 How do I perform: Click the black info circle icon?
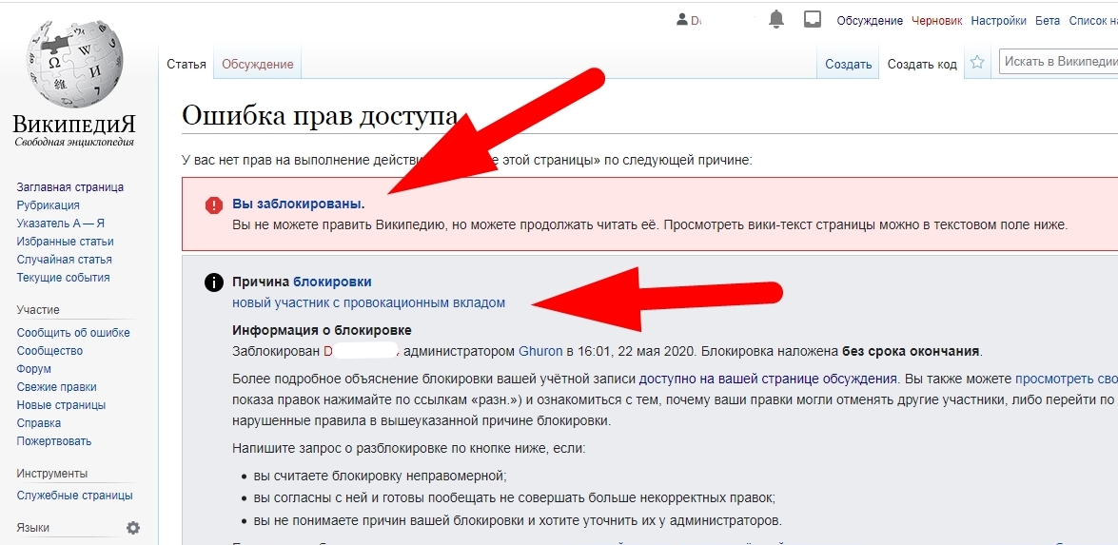point(214,282)
